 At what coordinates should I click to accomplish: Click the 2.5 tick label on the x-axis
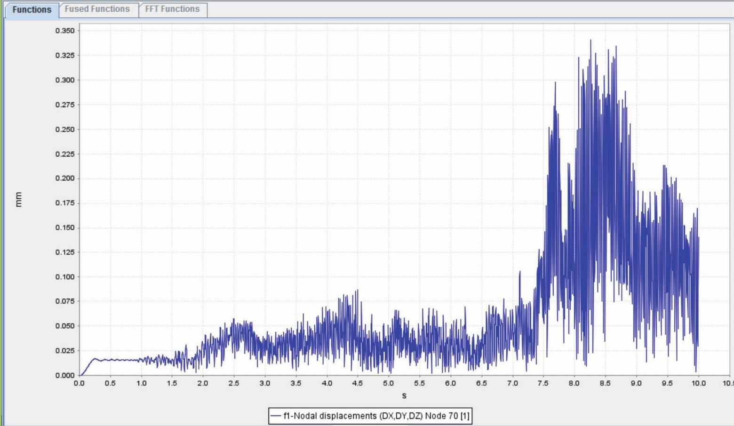pyautogui.click(x=234, y=383)
